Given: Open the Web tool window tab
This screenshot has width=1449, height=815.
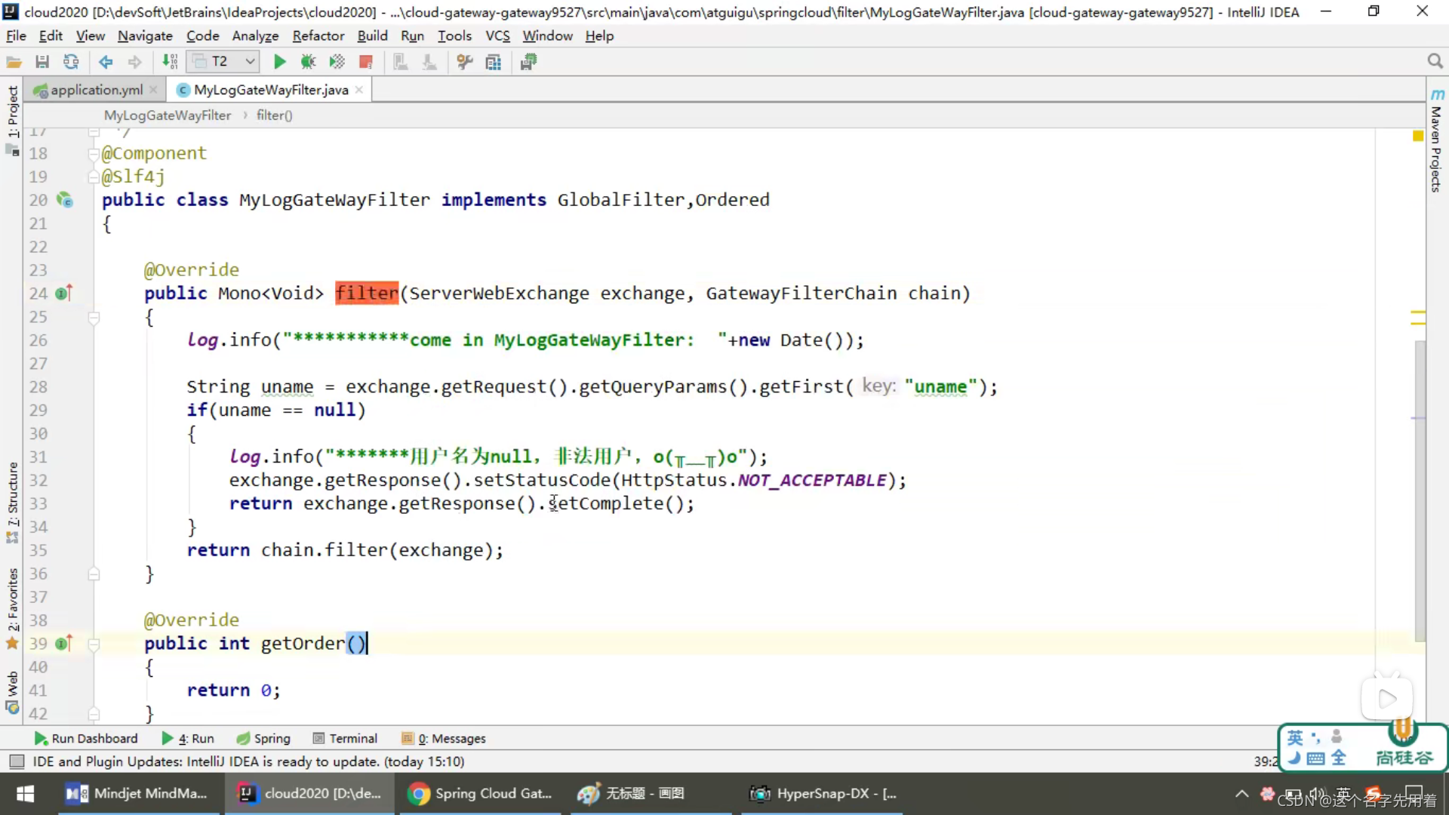Looking at the screenshot, I should tap(12, 692).
